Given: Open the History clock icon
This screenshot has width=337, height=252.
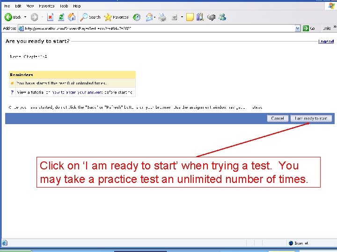Looking at the screenshot, I should coord(137,17).
